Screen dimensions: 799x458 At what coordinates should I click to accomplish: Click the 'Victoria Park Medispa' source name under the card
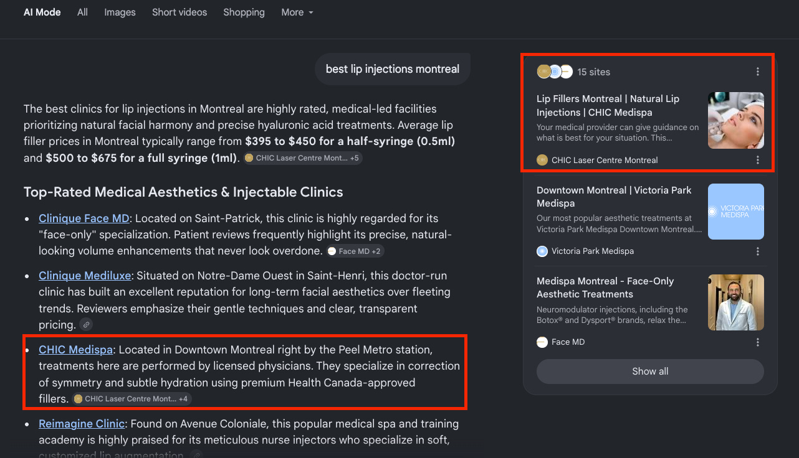click(x=593, y=251)
